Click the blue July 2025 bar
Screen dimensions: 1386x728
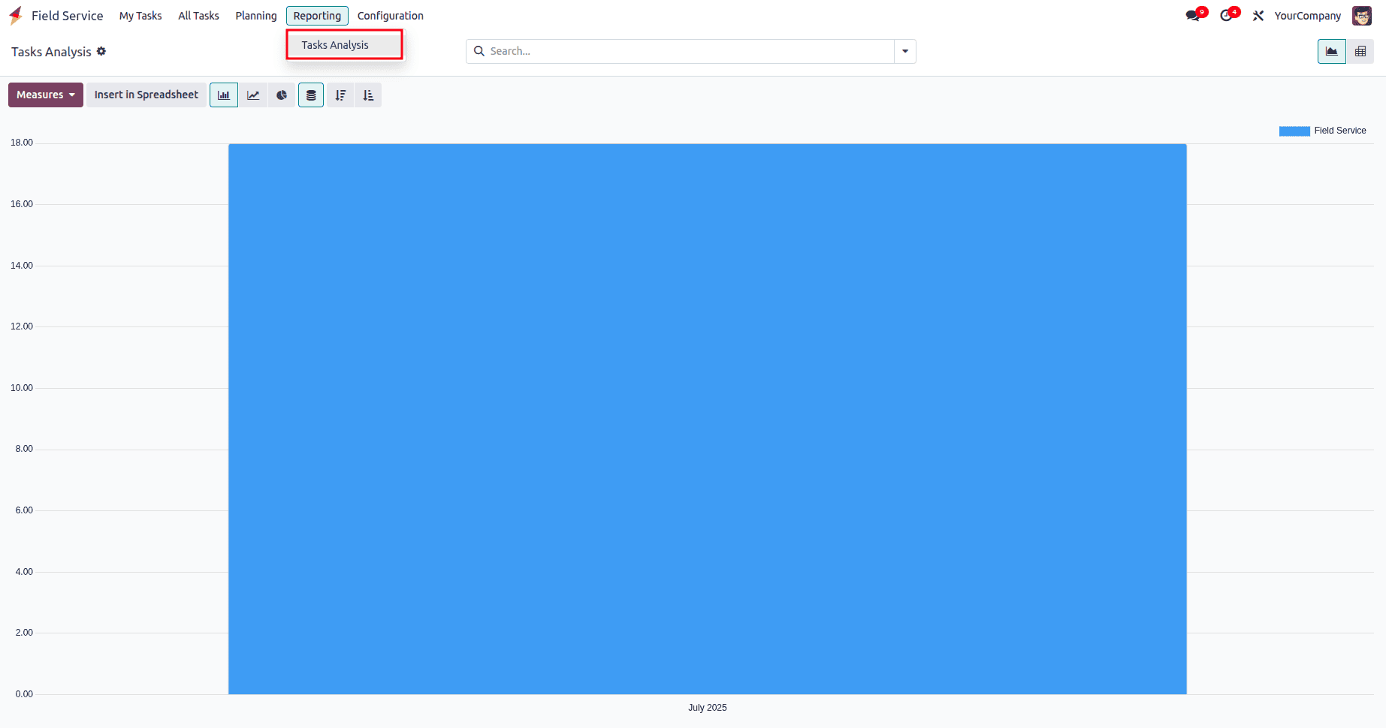(x=708, y=419)
